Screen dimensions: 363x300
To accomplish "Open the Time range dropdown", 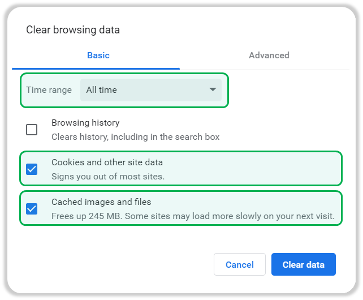I will (x=151, y=90).
